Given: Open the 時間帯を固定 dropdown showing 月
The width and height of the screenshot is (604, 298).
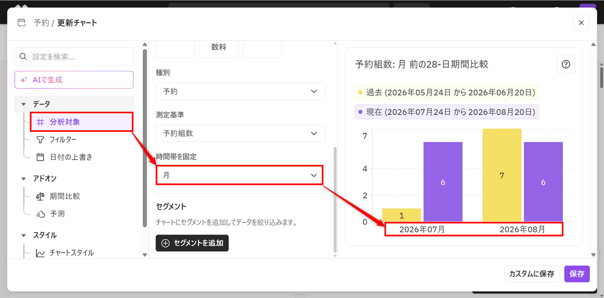Looking at the screenshot, I should [241, 175].
